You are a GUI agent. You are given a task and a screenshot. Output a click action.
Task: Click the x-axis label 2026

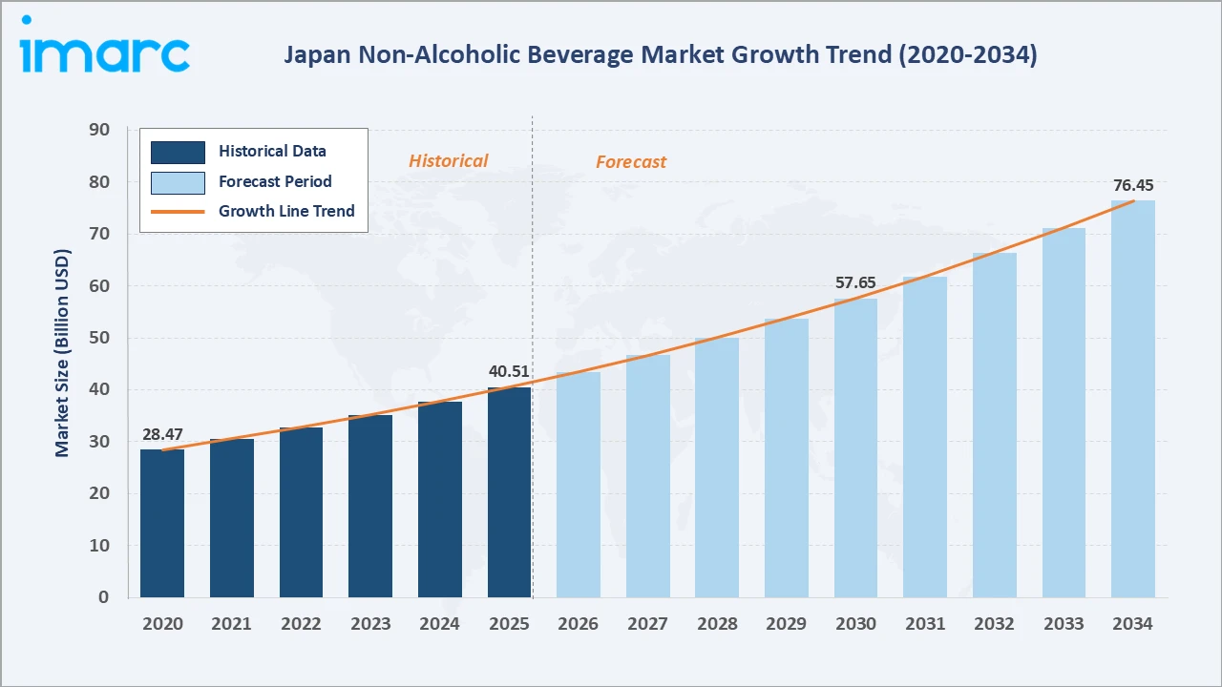(579, 624)
